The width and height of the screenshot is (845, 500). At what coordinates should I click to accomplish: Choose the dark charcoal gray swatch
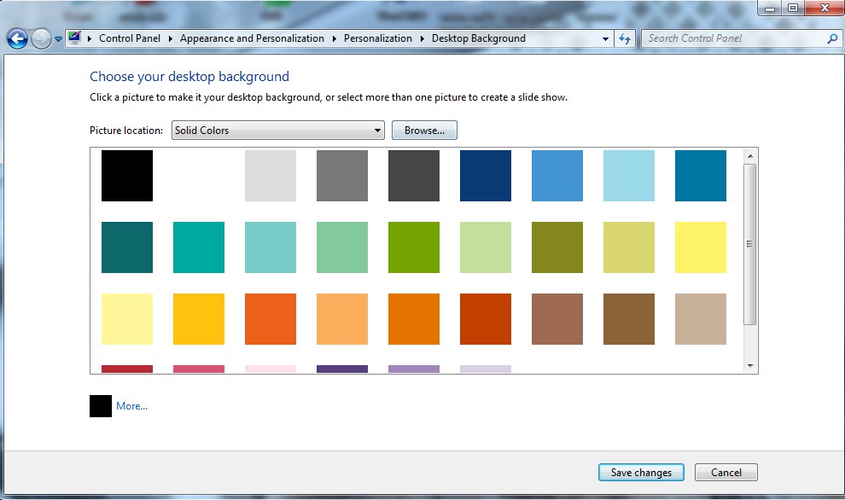coord(414,176)
